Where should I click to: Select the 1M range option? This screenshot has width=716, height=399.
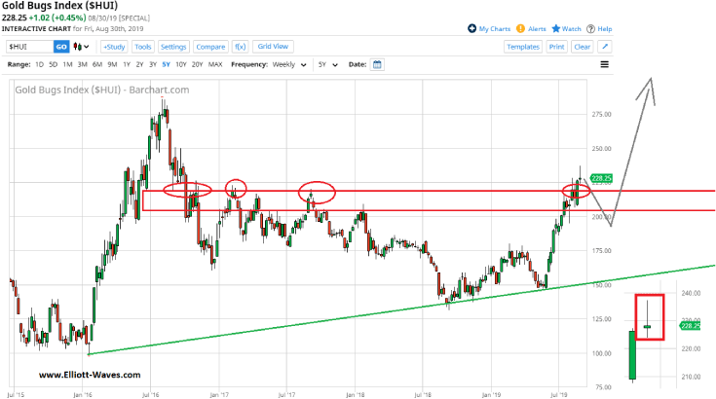point(66,64)
